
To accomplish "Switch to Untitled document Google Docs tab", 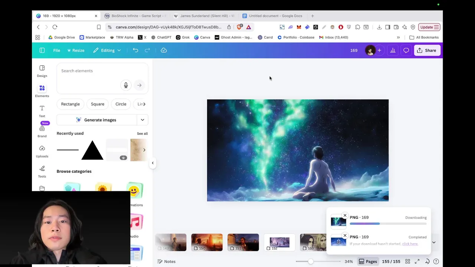I will click(x=273, y=16).
